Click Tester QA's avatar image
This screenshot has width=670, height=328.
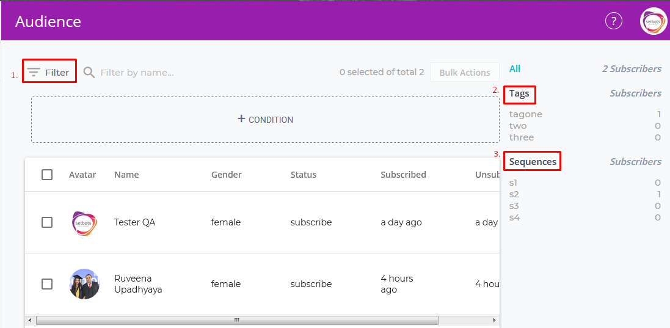tap(84, 222)
